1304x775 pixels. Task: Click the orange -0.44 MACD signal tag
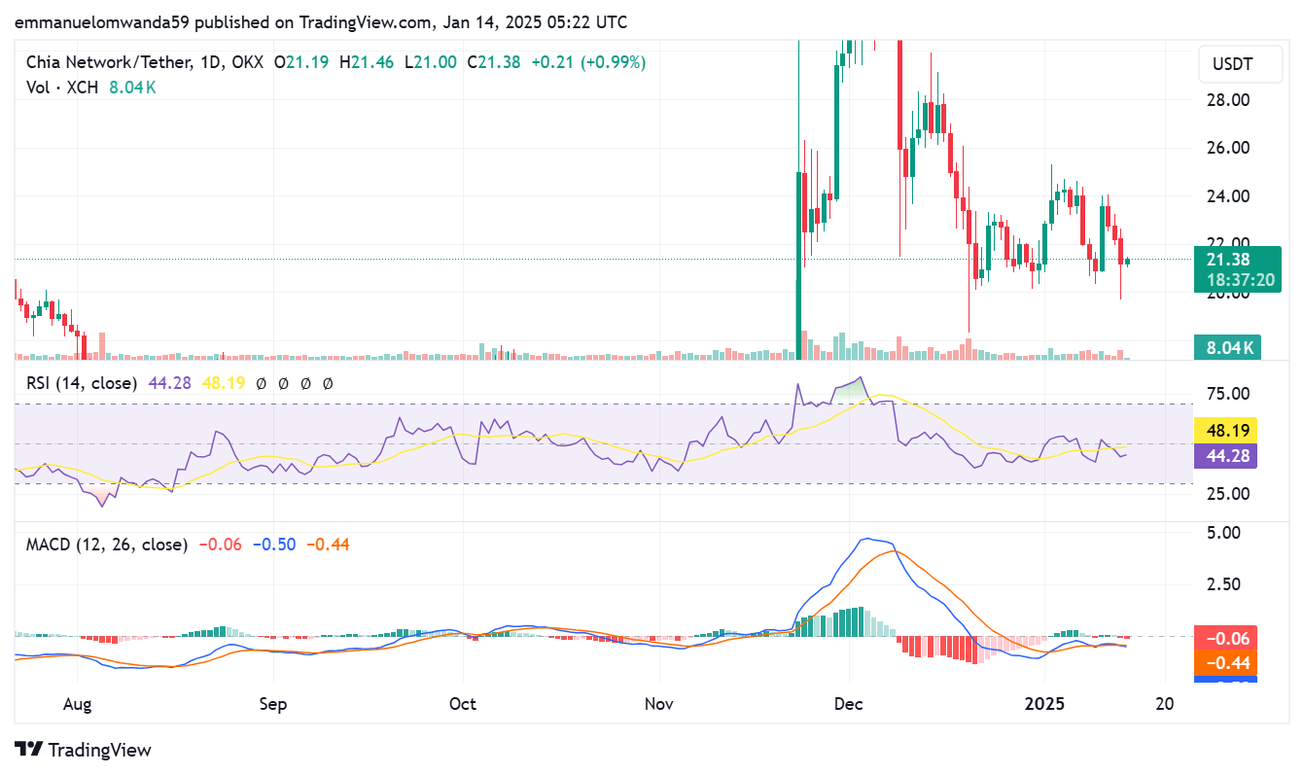[x=1227, y=663]
